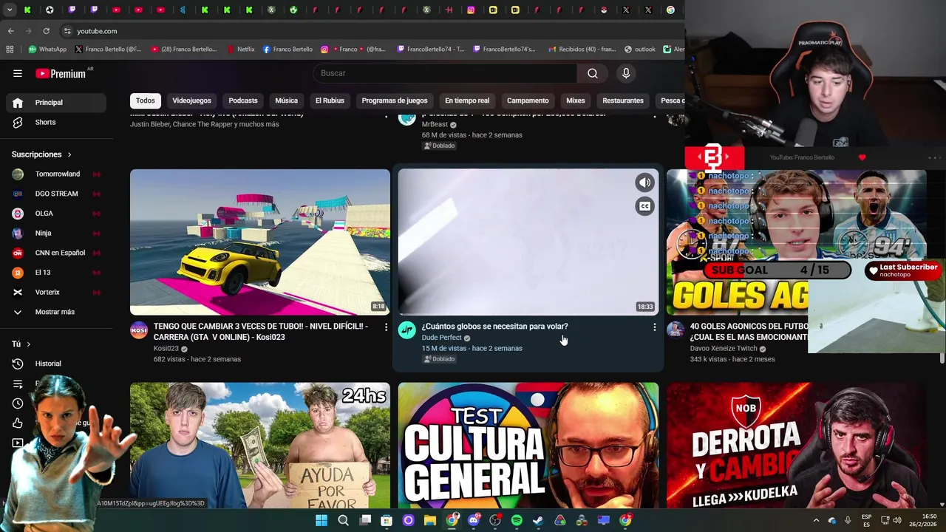Open Shorts in the sidebar
This screenshot has width=946, height=532.
point(56,122)
